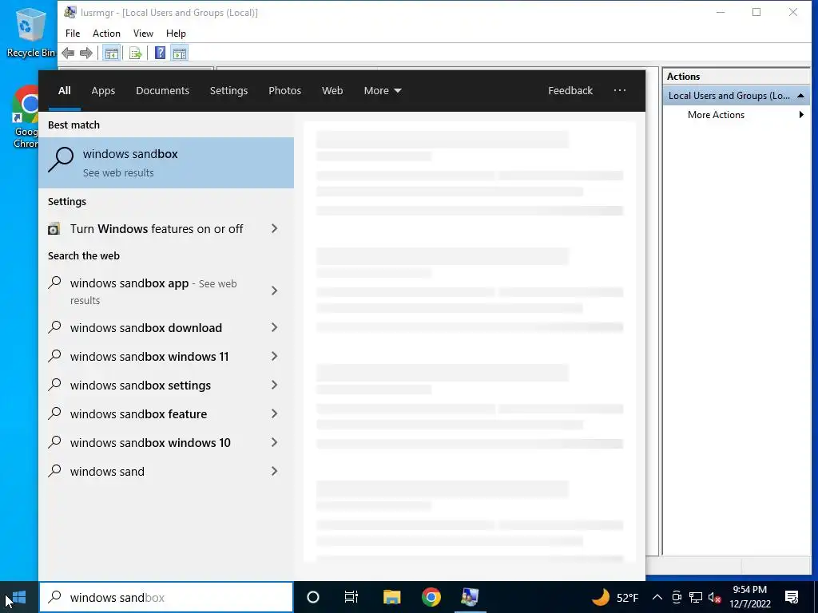Switch to the Apps search tab
Screen dimensions: 818x613
coord(103,90)
